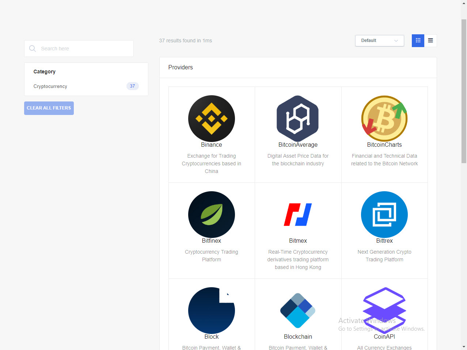Open the Bittrex provider title

click(384, 241)
